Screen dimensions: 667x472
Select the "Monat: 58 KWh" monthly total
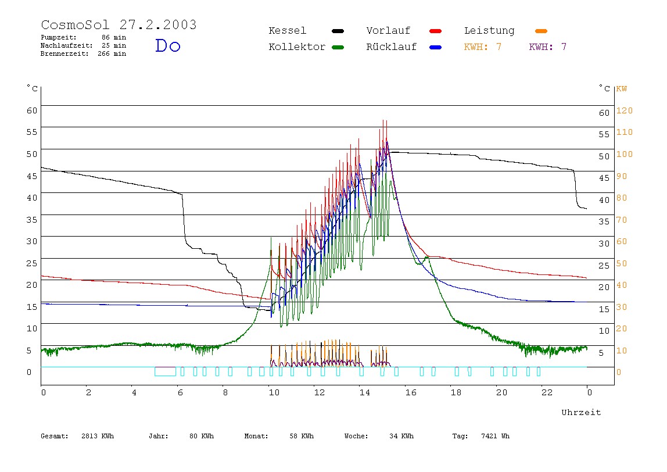[279, 436]
